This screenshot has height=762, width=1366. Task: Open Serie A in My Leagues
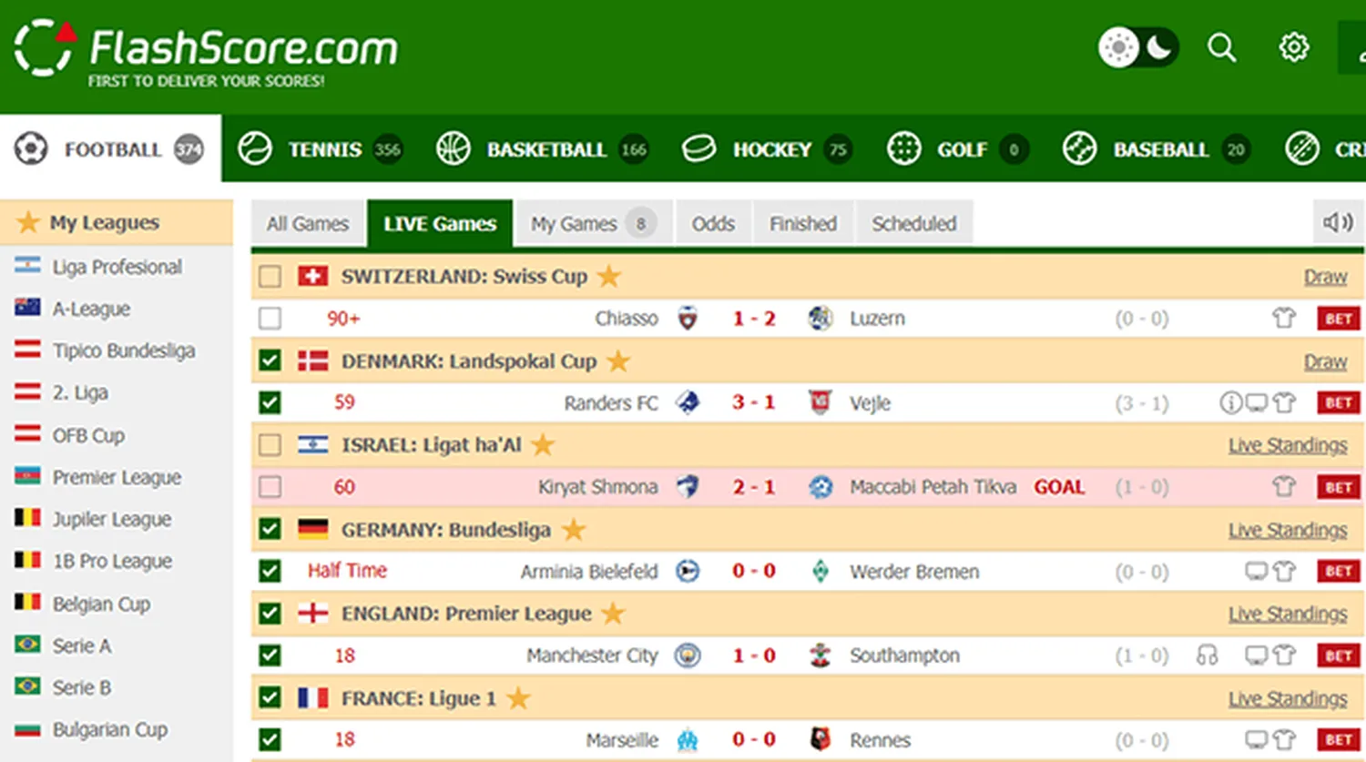pyautogui.click(x=82, y=645)
